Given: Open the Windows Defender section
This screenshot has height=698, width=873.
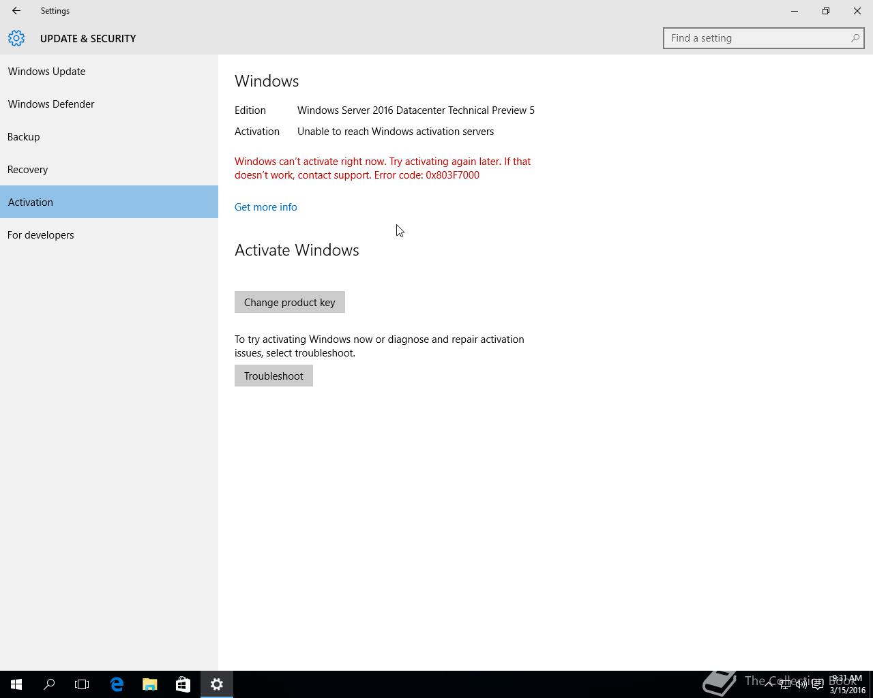Looking at the screenshot, I should click(x=109, y=104).
